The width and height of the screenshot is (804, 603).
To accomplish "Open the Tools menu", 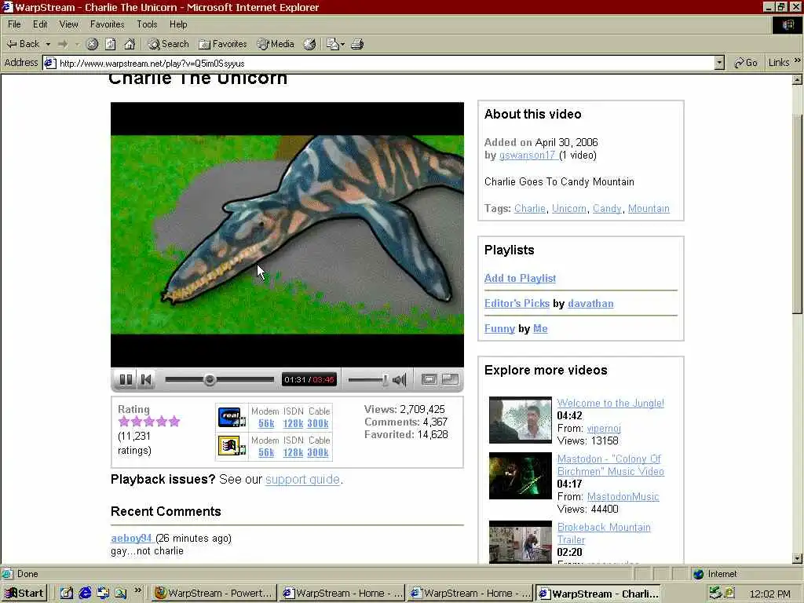I will 147,24.
